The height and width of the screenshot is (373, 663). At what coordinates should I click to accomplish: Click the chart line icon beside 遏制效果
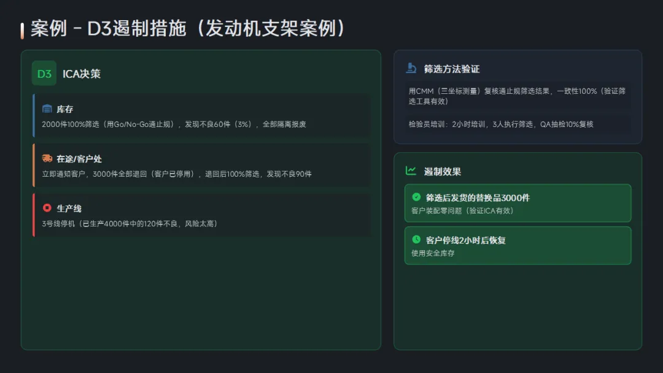click(411, 171)
